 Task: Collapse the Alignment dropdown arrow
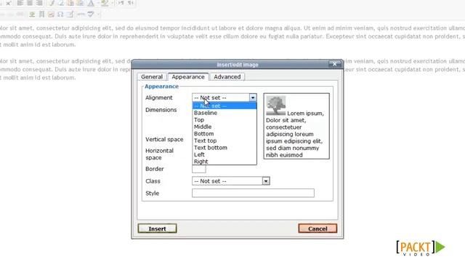pyautogui.click(x=253, y=98)
